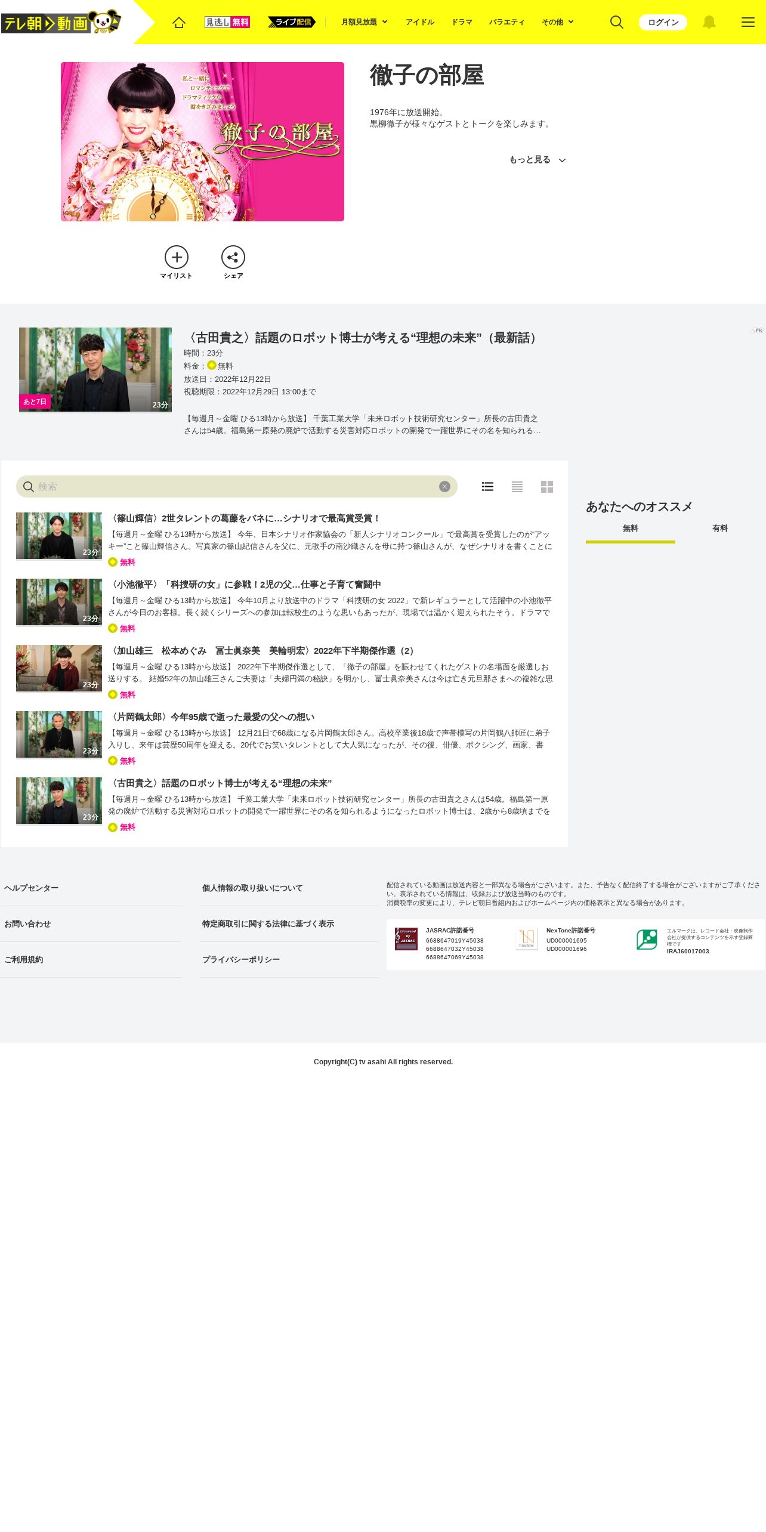Viewport: 766px width, 1532px height.
Task: Open プライバシーポリシー link
Action: click(x=241, y=959)
